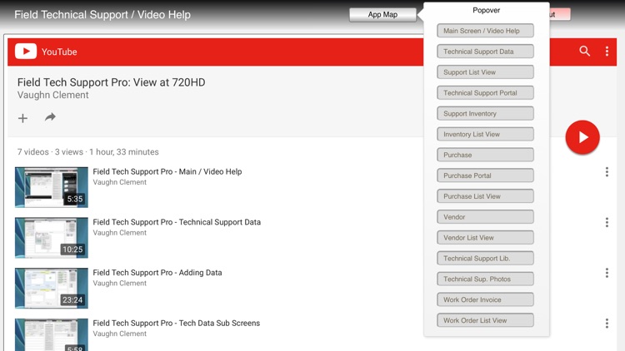
Task: Open options for Technical Support Data video
Action: coord(607,222)
